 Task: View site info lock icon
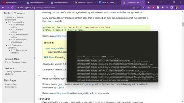18,7
